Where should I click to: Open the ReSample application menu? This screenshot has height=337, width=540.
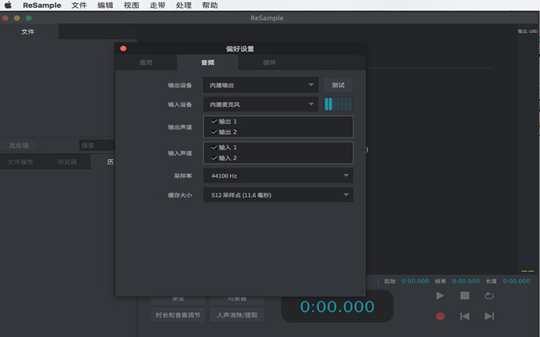tap(42, 5)
